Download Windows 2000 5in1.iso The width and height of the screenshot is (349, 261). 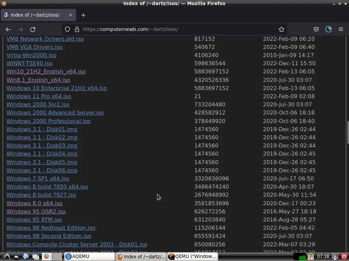tap(38, 105)
